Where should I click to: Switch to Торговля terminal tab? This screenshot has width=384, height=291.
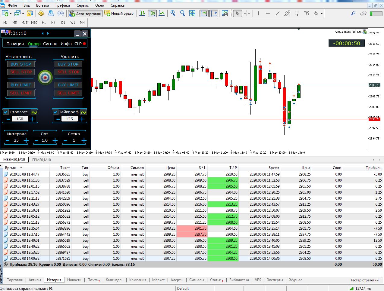(x=15, y=280)
